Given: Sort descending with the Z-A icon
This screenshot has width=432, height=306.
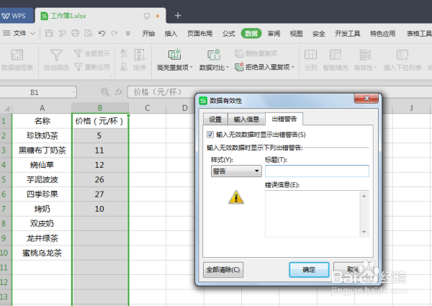Looking at the screenshot, I should coord(124,67).
